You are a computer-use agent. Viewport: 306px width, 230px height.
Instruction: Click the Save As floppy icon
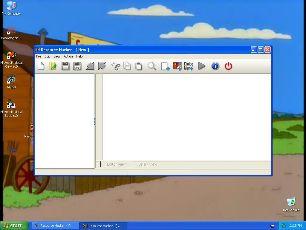(77, 66)
